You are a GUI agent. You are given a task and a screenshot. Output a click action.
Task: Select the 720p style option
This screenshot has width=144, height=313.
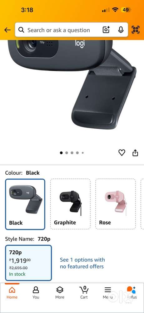tap(28, 263)
